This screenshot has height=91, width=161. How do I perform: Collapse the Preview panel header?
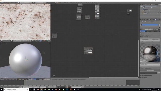143,43
